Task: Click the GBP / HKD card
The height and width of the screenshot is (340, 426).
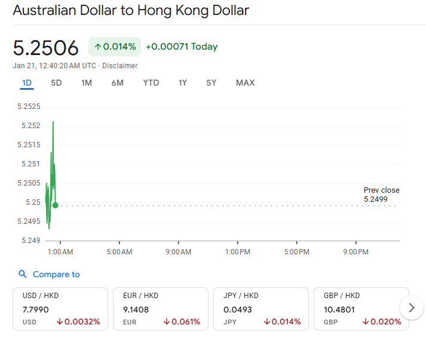Action: coord(361,308)
